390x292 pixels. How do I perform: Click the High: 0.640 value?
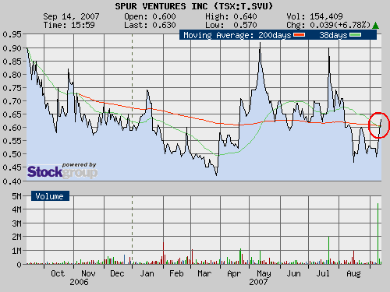[x=231, y=16]
